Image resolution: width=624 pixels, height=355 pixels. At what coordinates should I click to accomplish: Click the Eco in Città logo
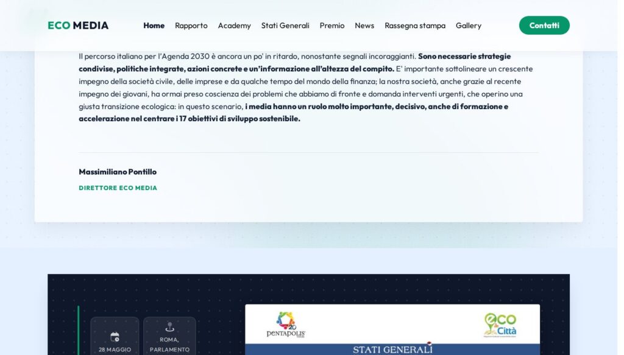(500, 325)
